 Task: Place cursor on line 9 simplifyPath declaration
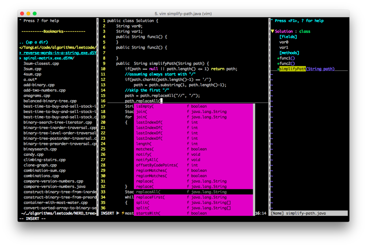[x=162, y=63]
